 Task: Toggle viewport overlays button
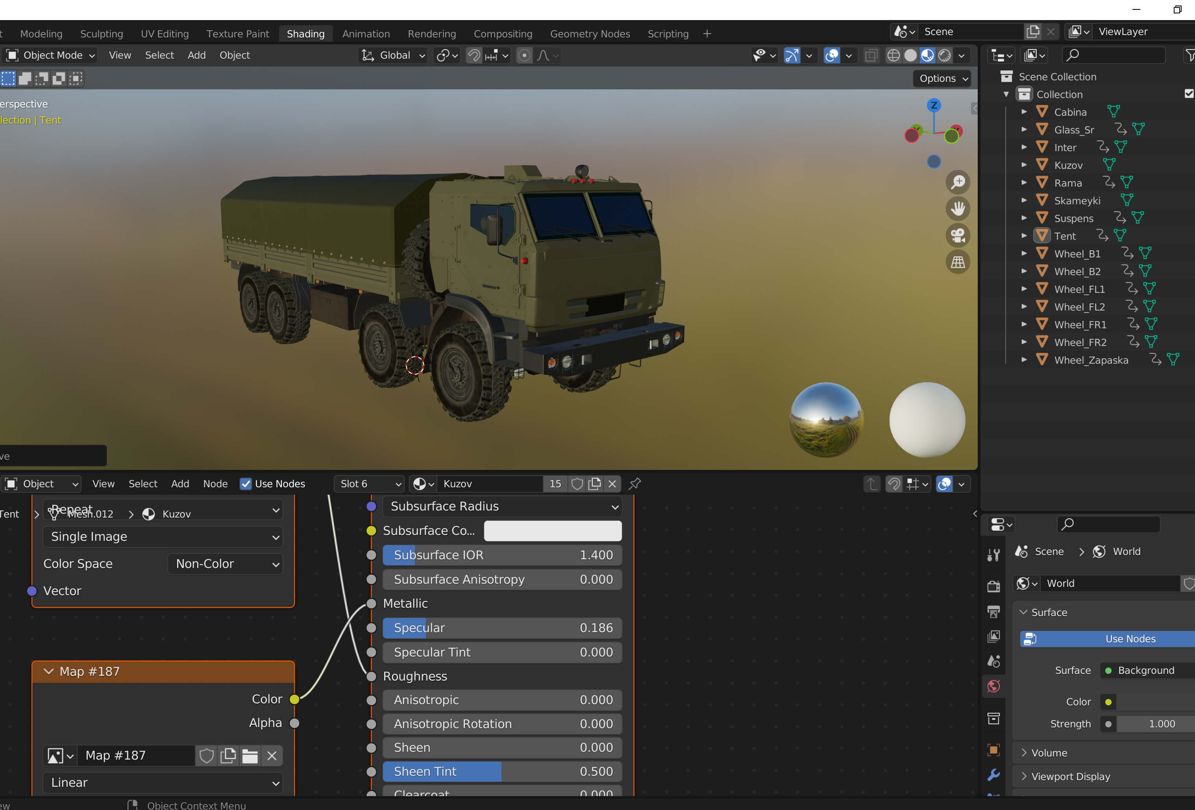click(831, 55)
